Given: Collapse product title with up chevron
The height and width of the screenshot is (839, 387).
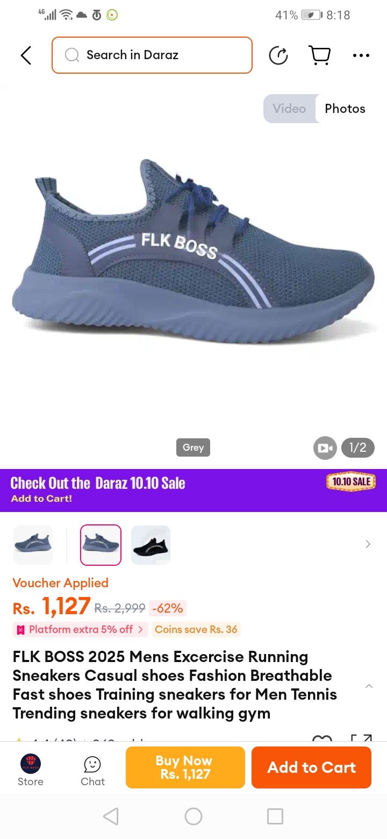Looking at the screenshot, I should [369, 686].
